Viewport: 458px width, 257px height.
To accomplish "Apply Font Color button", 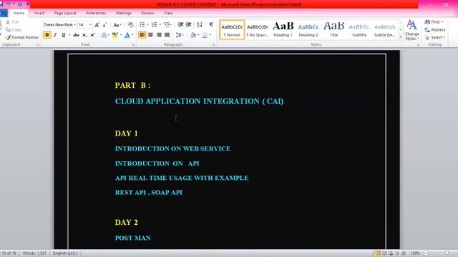I will (x=127, y=35).
